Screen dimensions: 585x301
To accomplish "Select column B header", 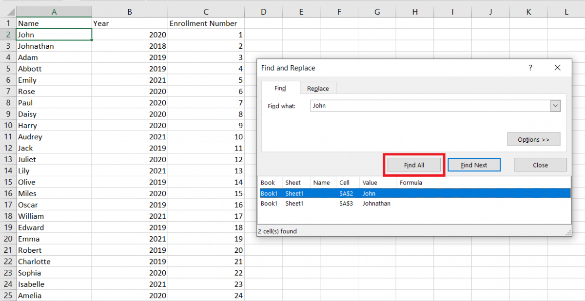I will [x=130, y=12].
